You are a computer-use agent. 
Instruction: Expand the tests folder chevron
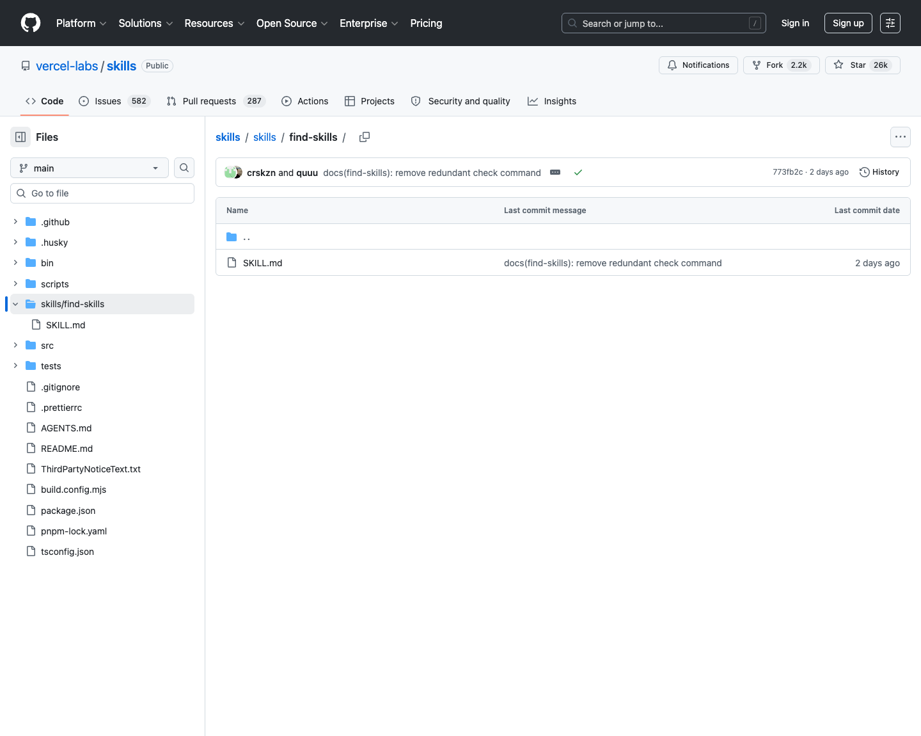click(15, 365)
